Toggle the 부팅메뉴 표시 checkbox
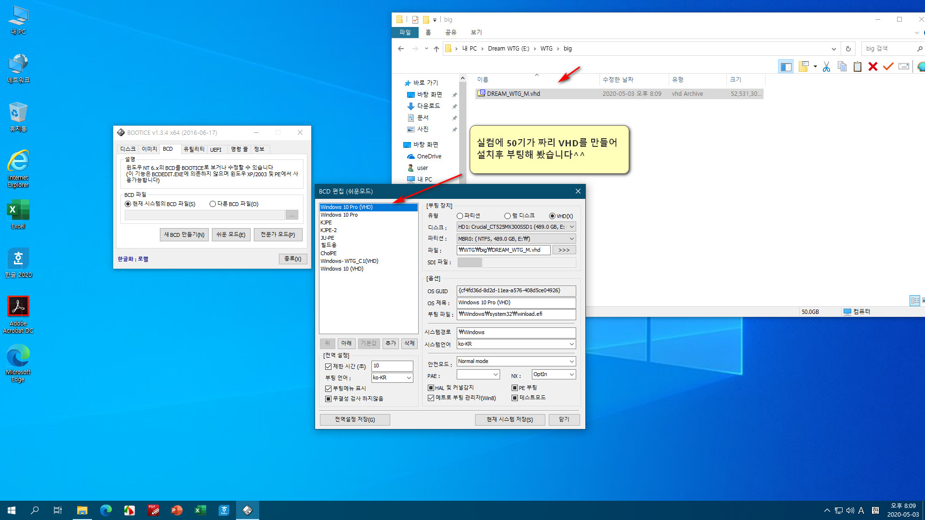This screenshot has height=520, width=925. (x=328, y=389)
